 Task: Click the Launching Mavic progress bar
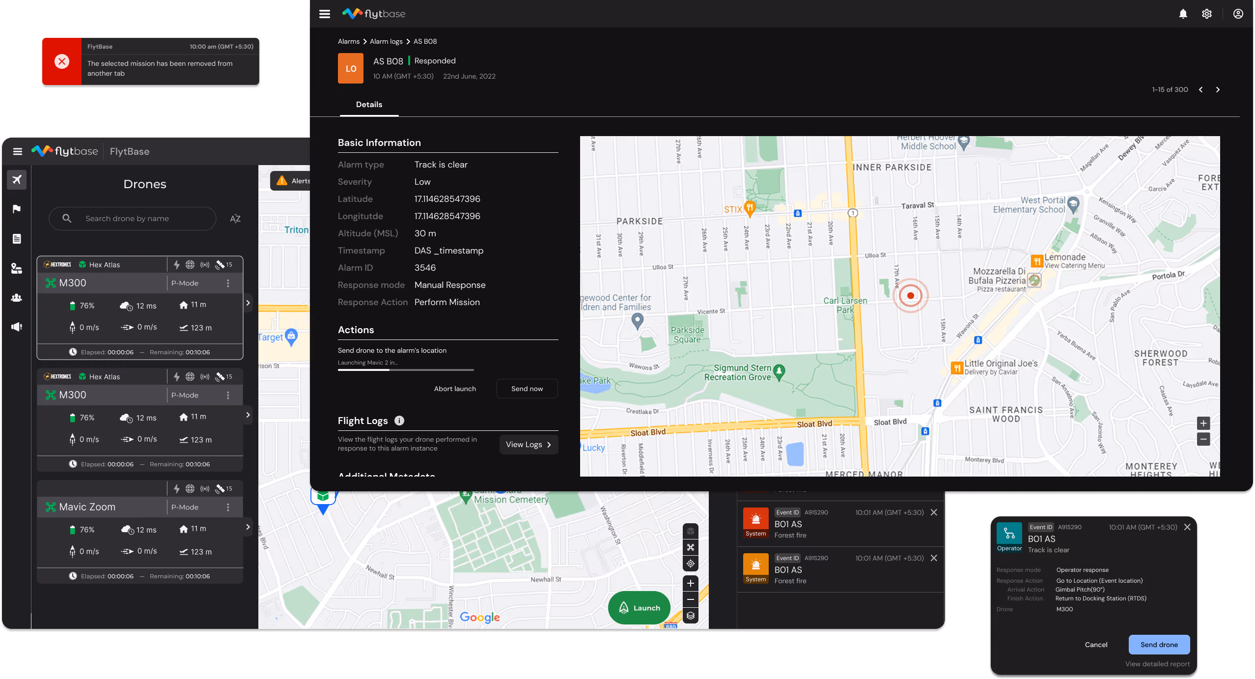coord(406,370)
